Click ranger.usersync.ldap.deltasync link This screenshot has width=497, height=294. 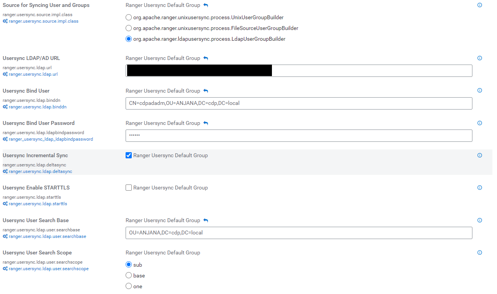[x=40, y=171]
